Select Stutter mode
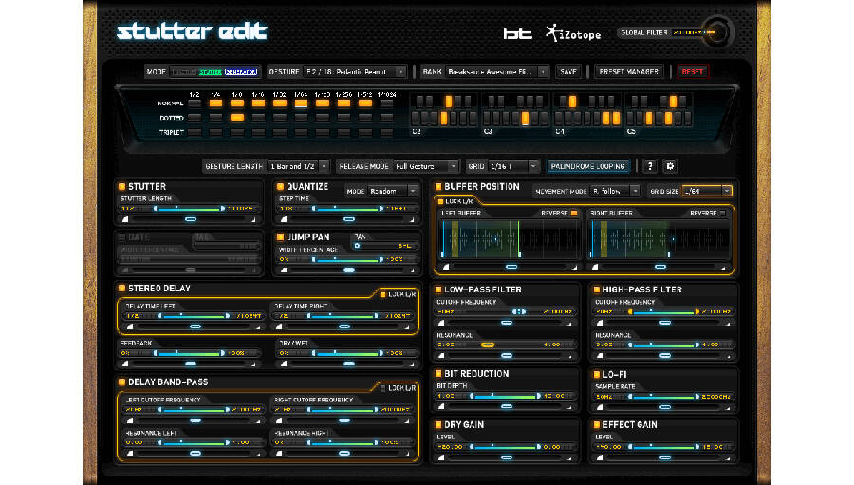 pos(211,72)
